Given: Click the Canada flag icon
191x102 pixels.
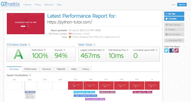Looking at the screenshot, I should (x=70, y=34).
